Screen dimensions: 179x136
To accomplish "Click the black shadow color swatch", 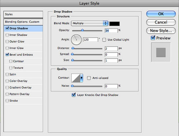I will pyautogui.click(x=115, y=24).
